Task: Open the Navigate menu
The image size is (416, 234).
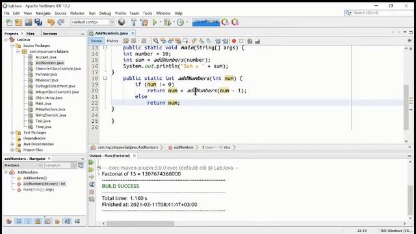Action: (x=43, y=13)
